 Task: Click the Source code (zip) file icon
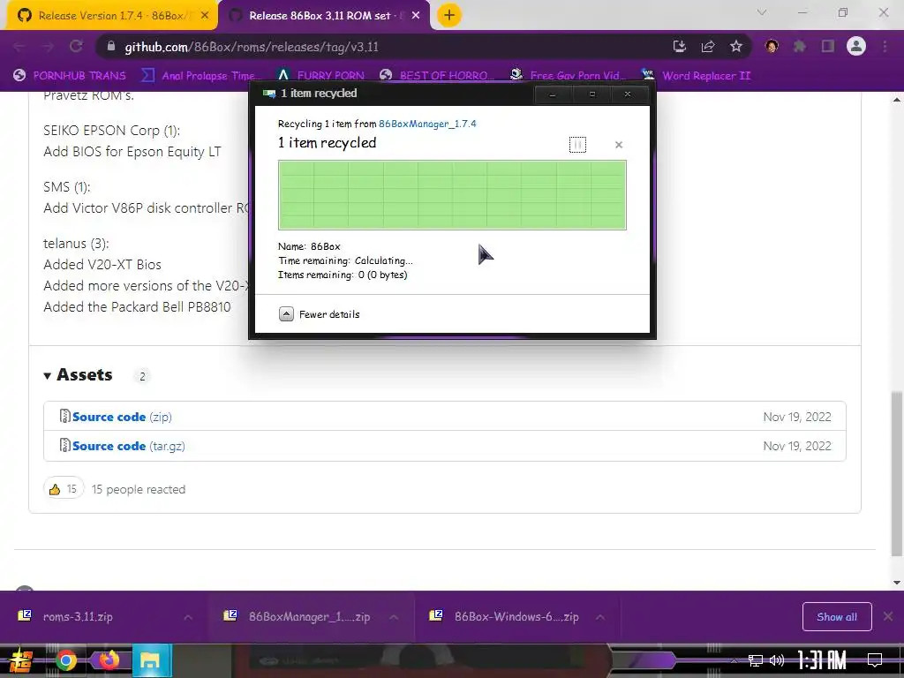65,416
